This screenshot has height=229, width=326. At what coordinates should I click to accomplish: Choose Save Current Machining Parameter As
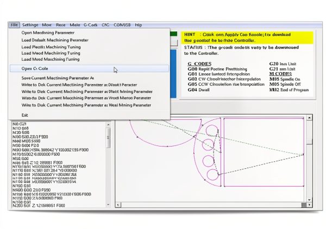(x=58, y=78)
